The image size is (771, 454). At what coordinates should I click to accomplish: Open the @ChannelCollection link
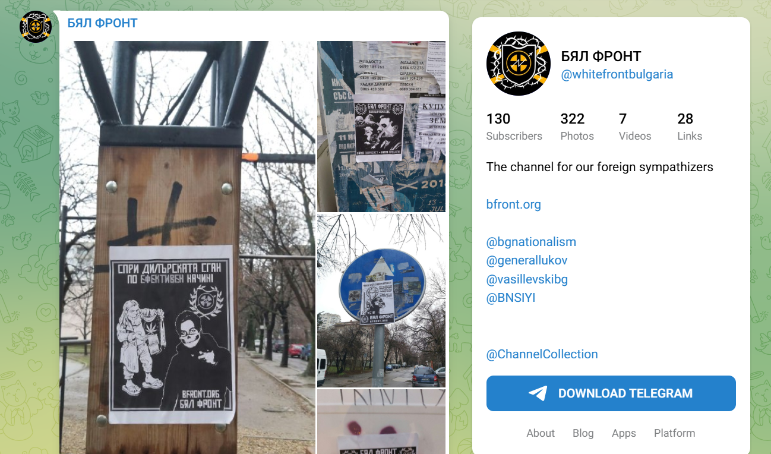[542, 354]
